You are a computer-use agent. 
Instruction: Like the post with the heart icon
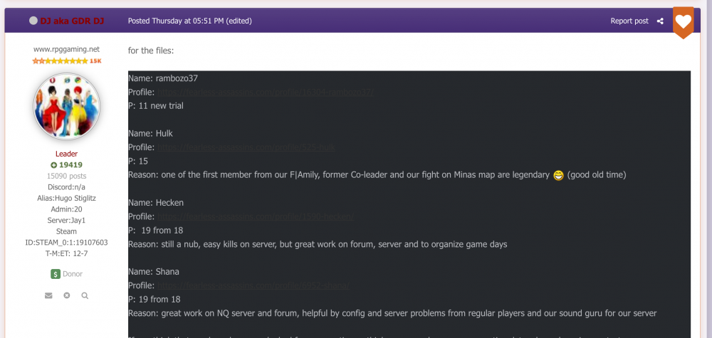point(683,21)
